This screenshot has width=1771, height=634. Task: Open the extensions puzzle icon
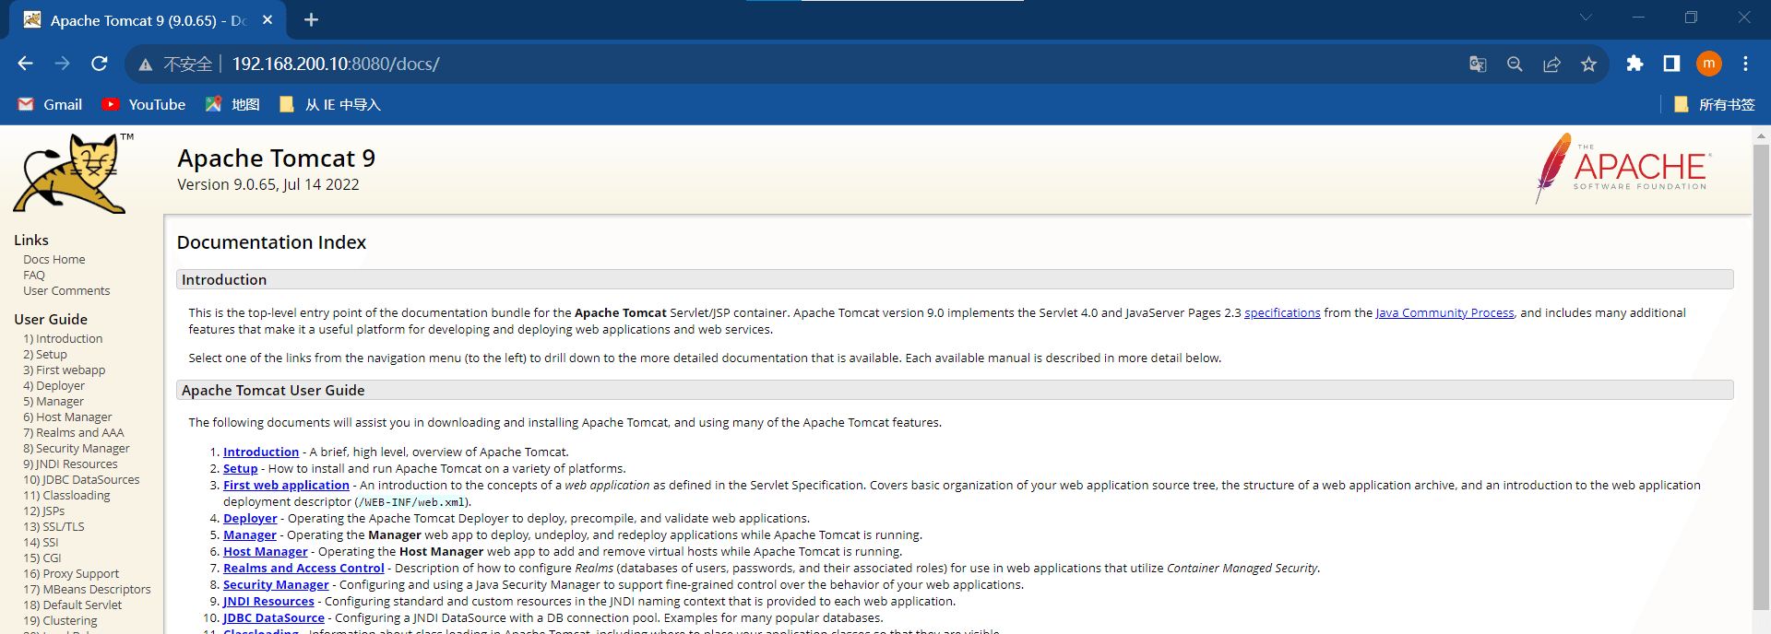pos(1634,64)
